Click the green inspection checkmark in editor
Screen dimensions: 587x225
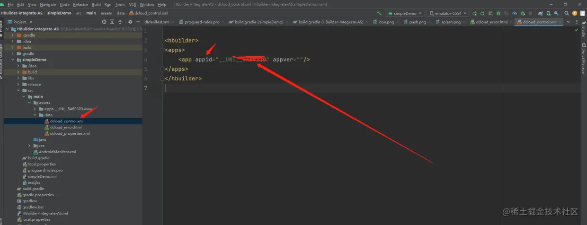coord(576,30)
